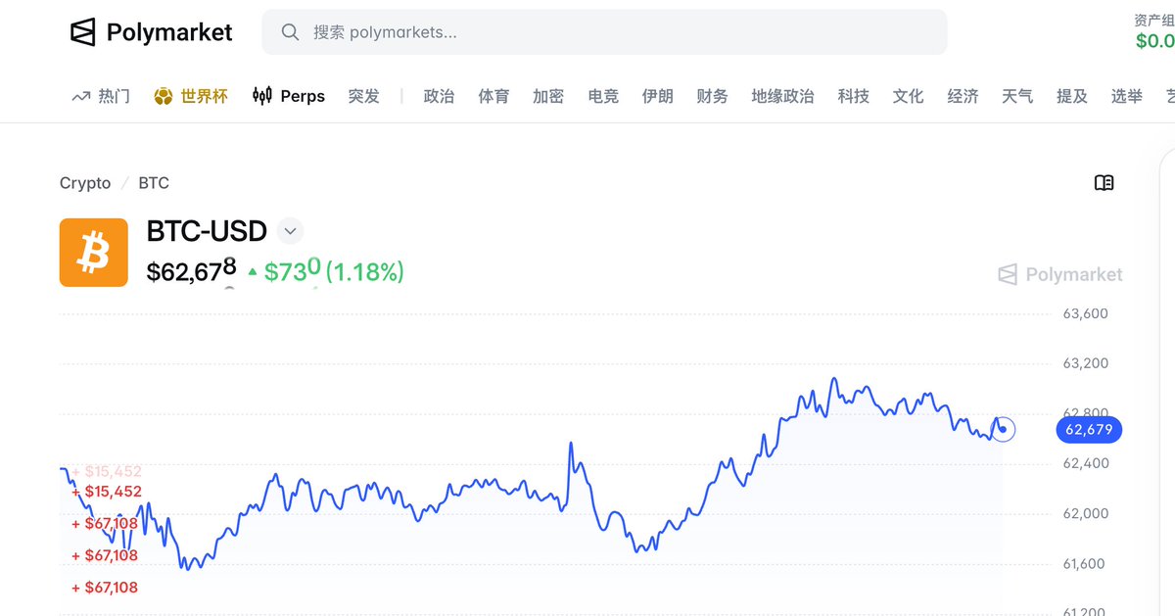Click the 62,679 current price label
This screenshot has height=616, width=1175.
(x=1090, y=430)
